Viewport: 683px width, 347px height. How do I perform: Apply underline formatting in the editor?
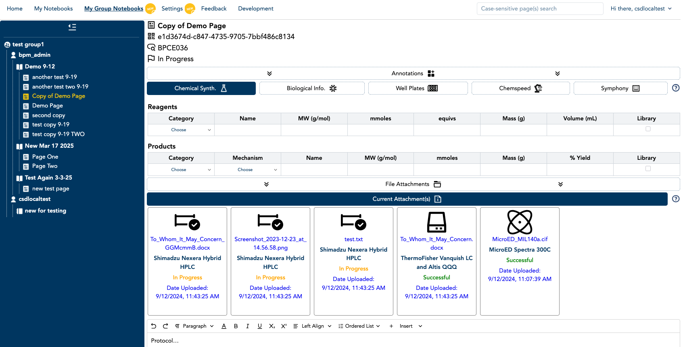[x=260, y=326]
